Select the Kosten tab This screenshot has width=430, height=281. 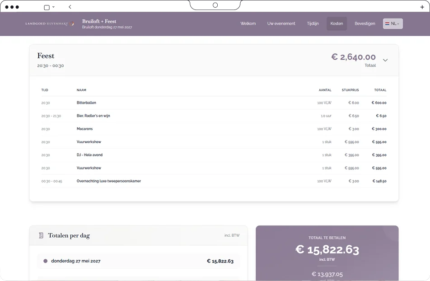click(337, 23)
